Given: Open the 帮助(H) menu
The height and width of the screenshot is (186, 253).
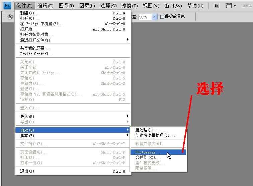Looking at the screenshot, I should pos(195,6).
